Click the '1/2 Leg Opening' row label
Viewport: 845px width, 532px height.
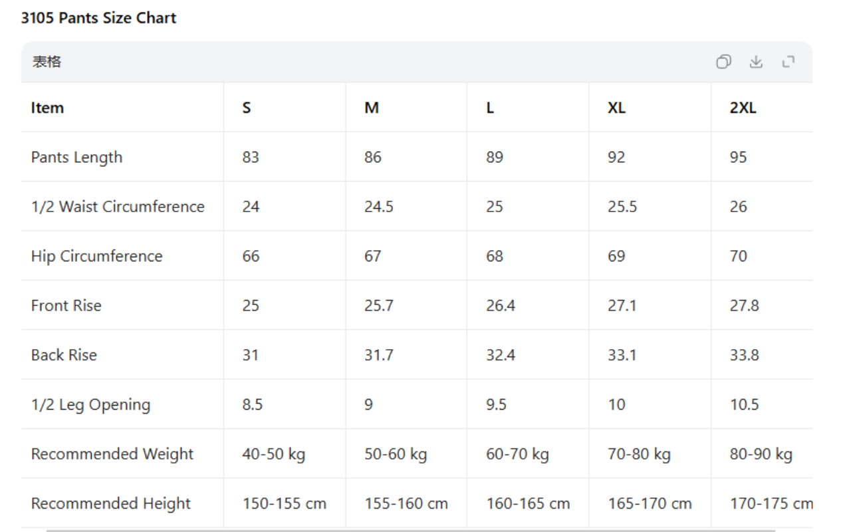tap(90, 404)
